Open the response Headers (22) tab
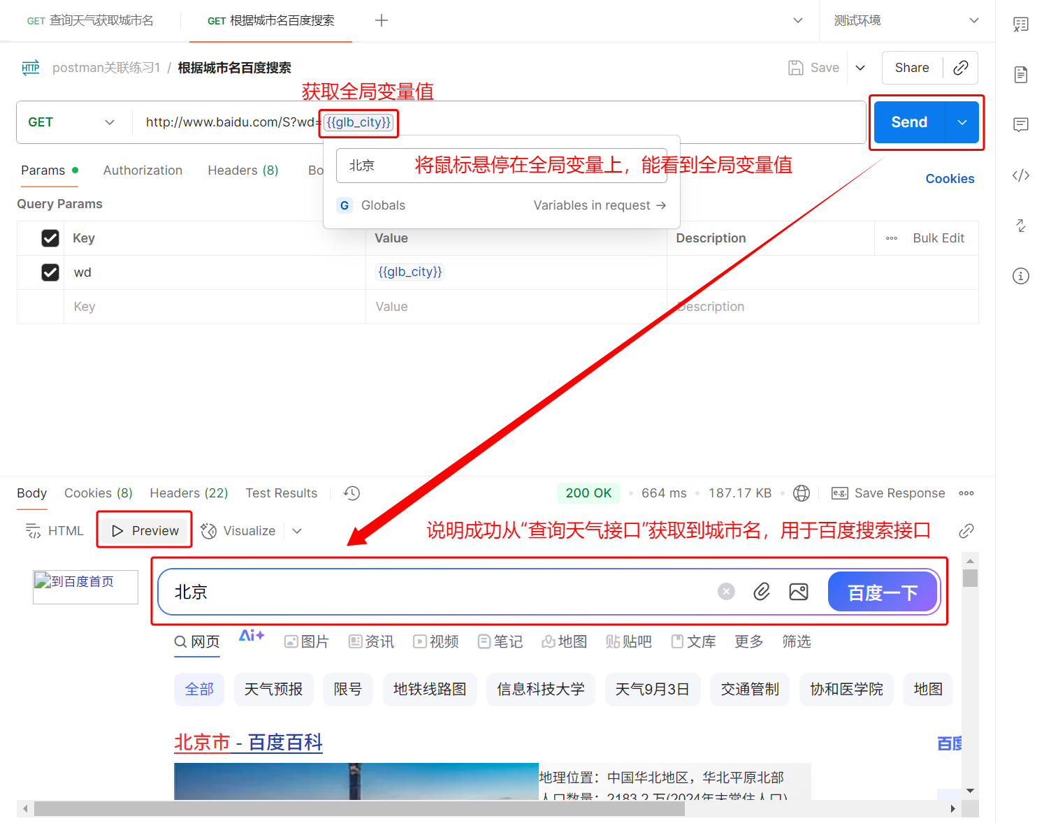 click(189, 493)
